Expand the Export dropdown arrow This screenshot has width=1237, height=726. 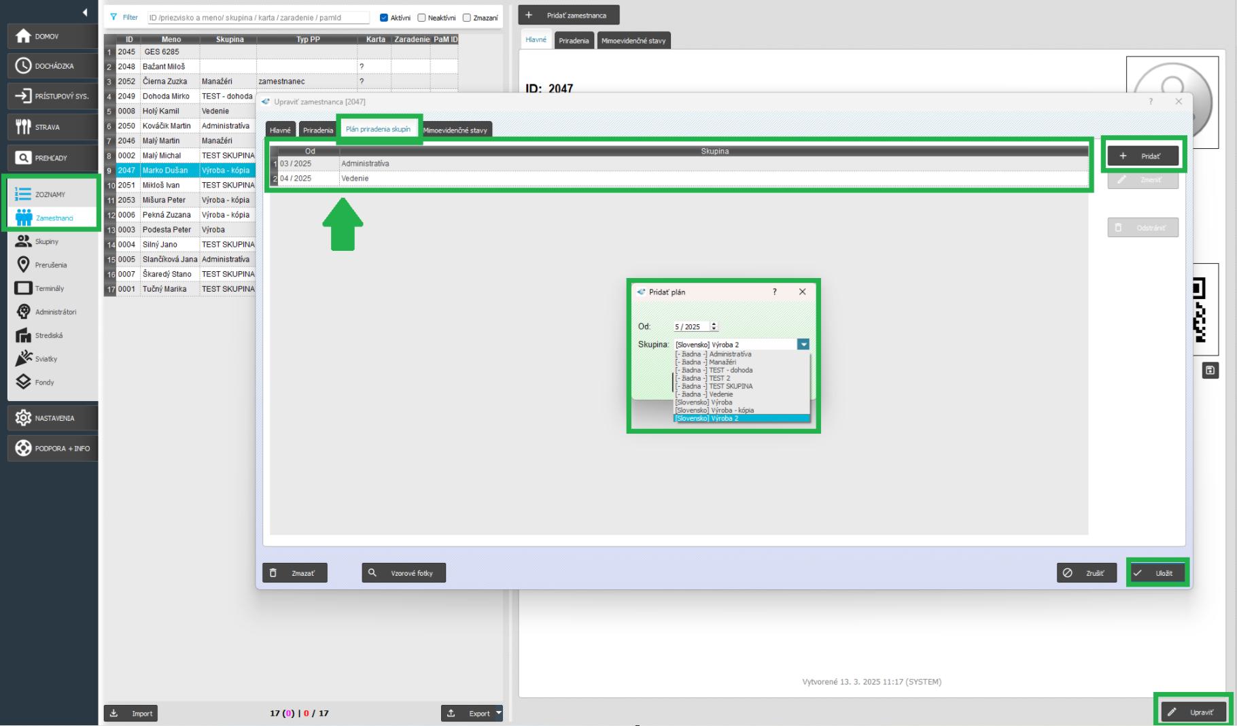click(x=498, y=713)
